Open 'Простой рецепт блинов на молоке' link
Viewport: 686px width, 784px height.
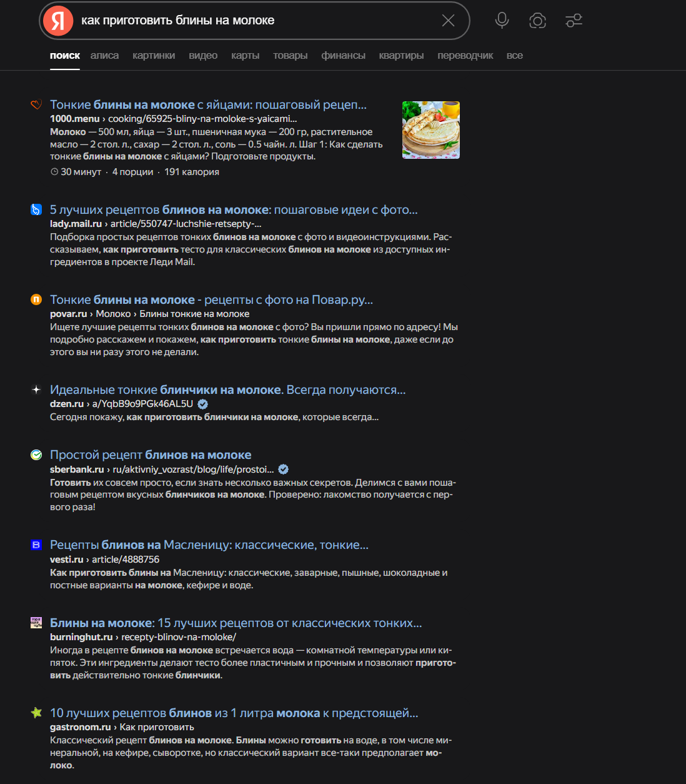click(x=151, y=455)
